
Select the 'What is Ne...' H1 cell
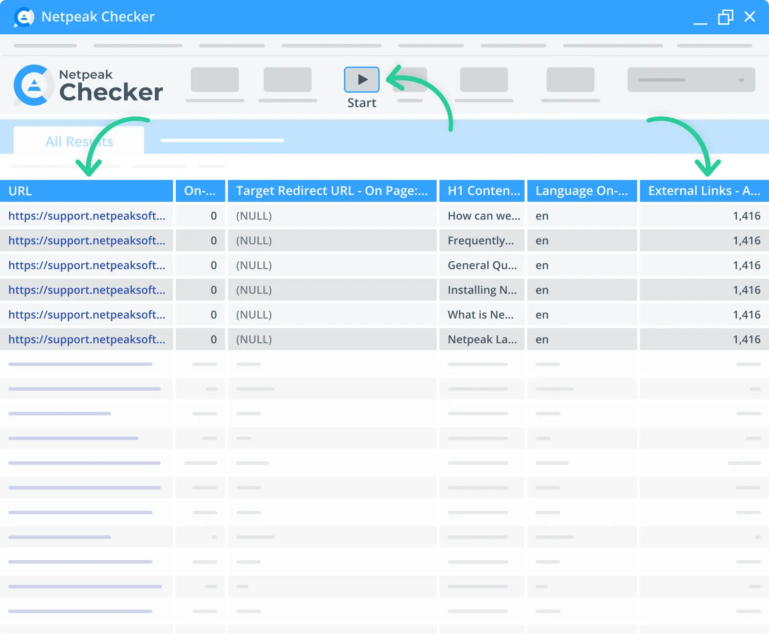[482, 315]
